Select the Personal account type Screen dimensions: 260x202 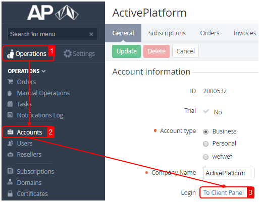pos(205,144)
